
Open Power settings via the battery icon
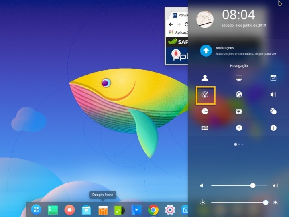pos(239,112)
